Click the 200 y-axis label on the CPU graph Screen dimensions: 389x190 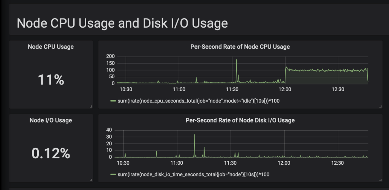[x=111, y=56]
